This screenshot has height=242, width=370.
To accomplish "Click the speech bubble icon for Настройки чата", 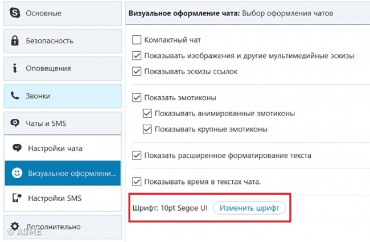I will (x=17, y=149).
